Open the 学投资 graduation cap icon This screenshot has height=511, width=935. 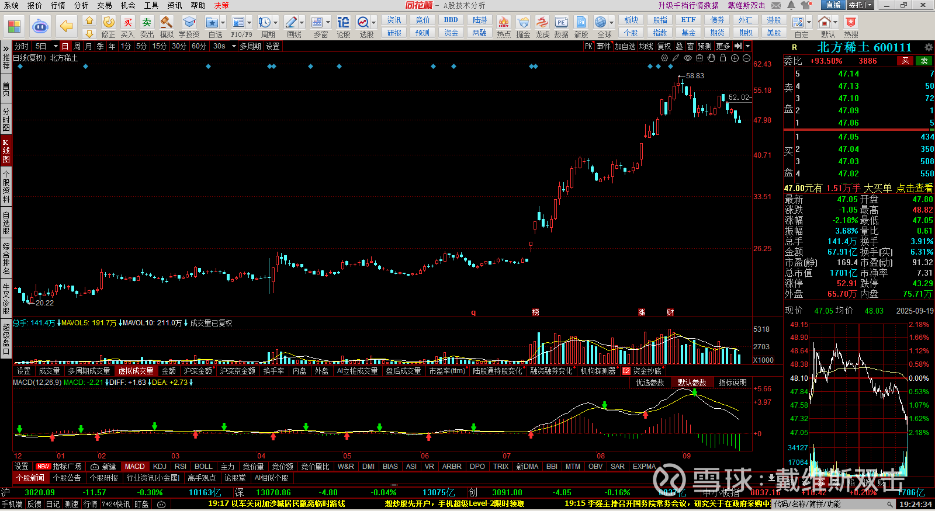click(x=189, y=22)
